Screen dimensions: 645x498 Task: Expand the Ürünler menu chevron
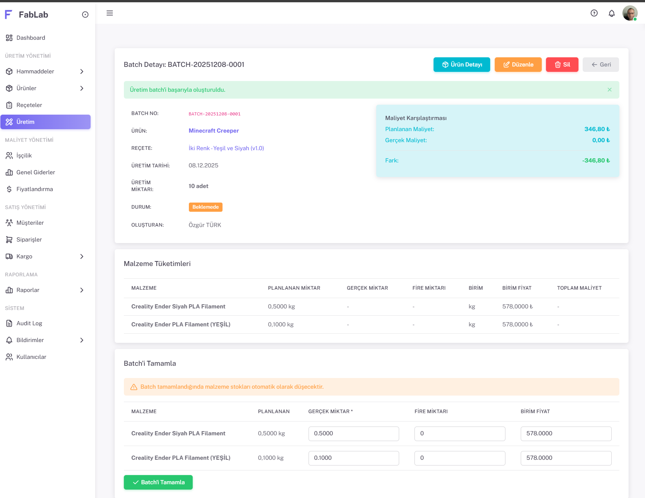click(82, 88)
